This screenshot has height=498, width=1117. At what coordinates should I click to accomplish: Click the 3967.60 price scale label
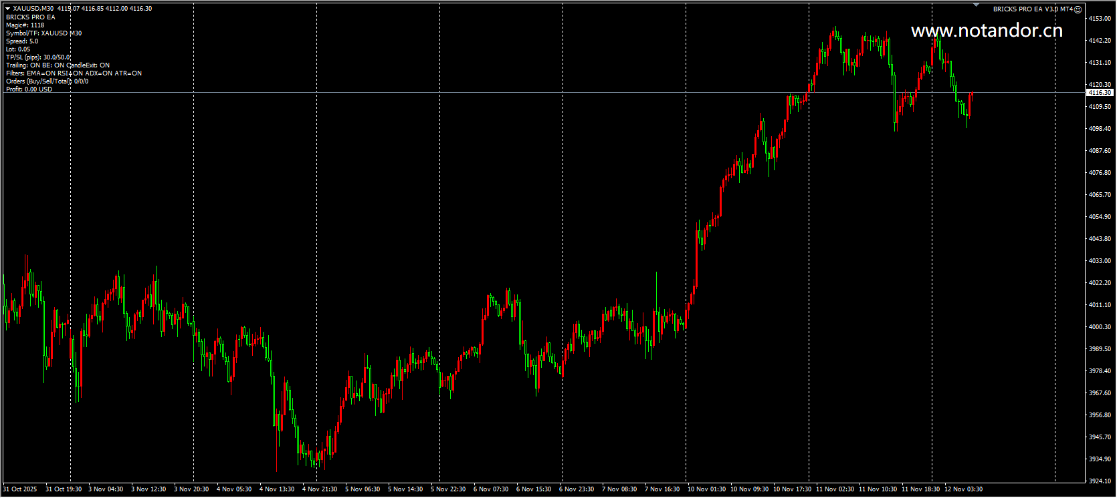point(1100,393)
